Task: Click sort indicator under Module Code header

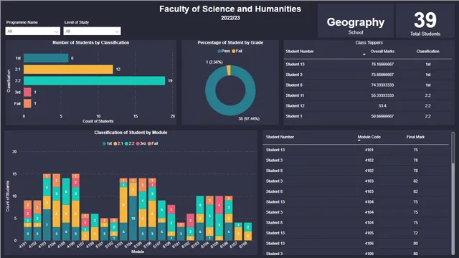Action: pos(359,140)
